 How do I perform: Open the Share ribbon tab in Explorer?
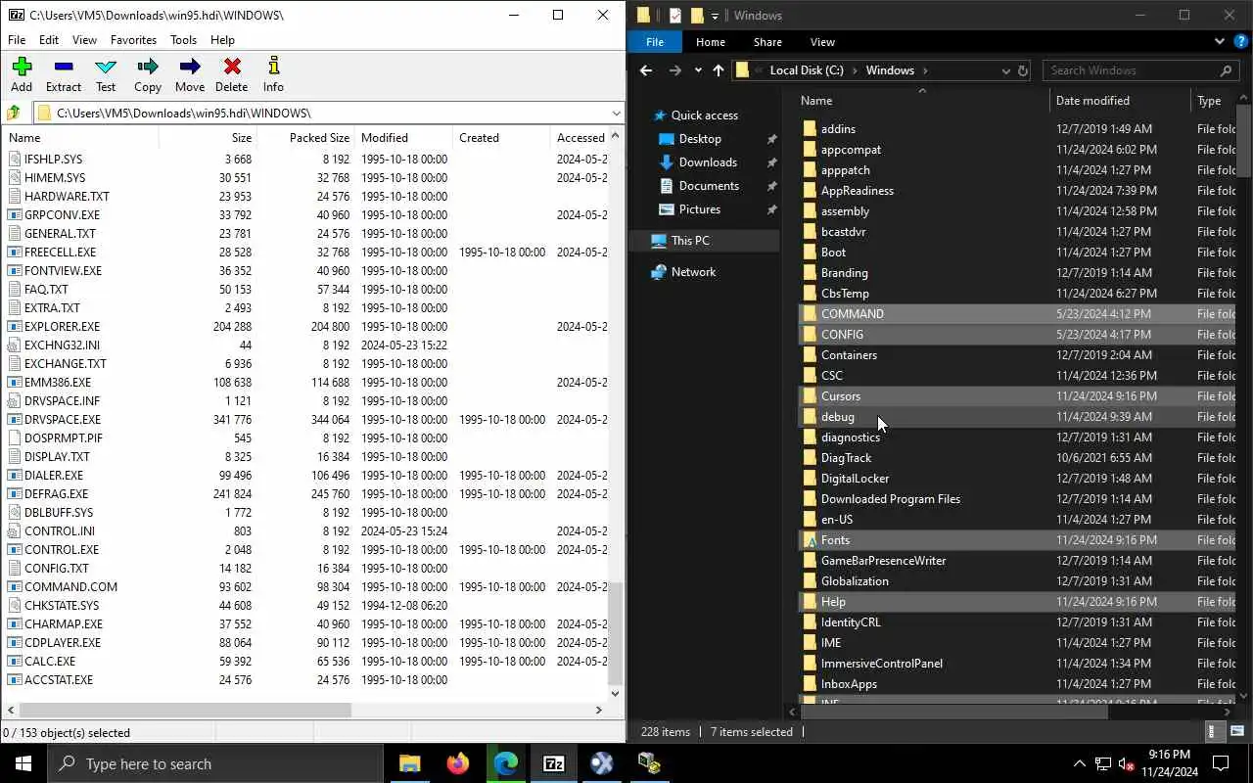(x=767, y=42)
